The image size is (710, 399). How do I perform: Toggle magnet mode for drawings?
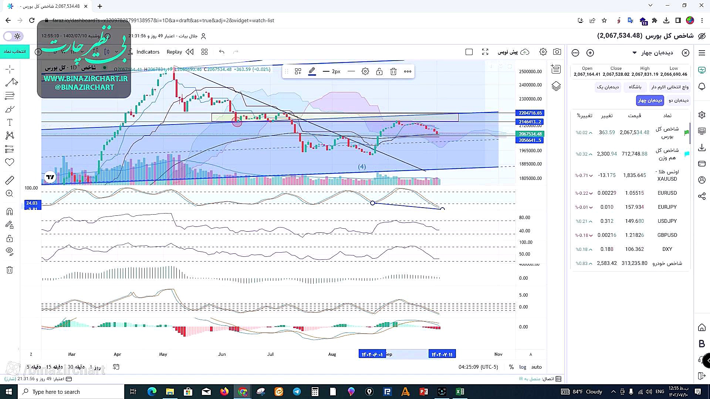click(10, 211)
